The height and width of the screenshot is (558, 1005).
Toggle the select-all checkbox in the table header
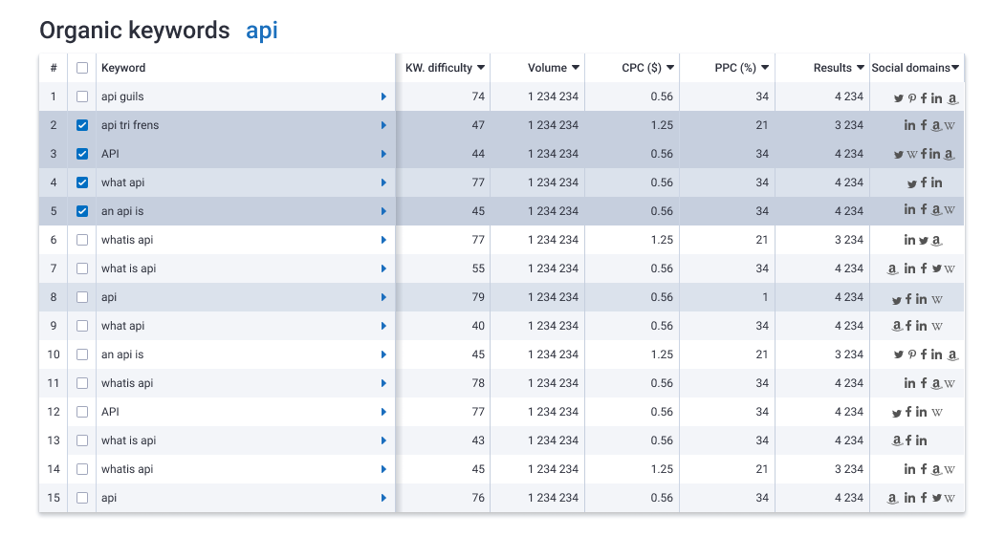click(x=82, y=68)
